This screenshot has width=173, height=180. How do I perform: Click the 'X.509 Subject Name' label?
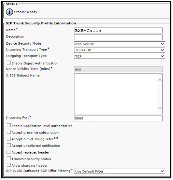[23, 76]
